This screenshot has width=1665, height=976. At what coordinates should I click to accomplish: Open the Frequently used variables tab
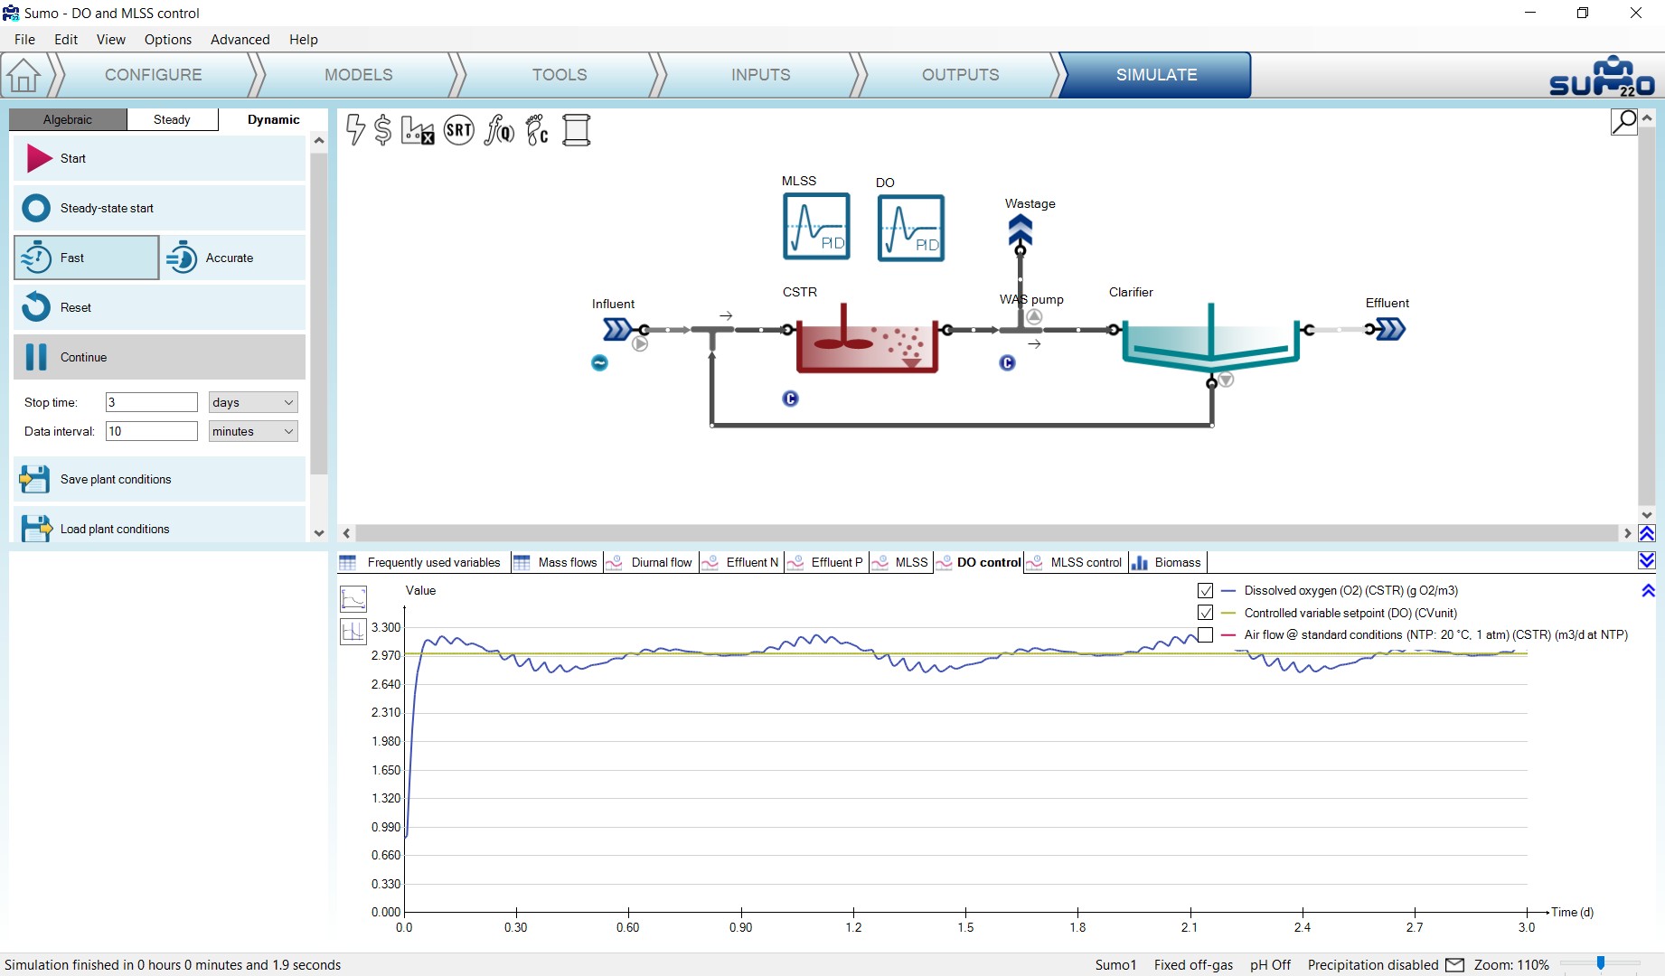(423, 562)
